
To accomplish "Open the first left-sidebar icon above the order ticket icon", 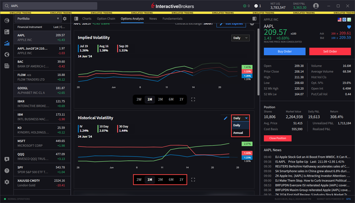I will click(7, 21).
